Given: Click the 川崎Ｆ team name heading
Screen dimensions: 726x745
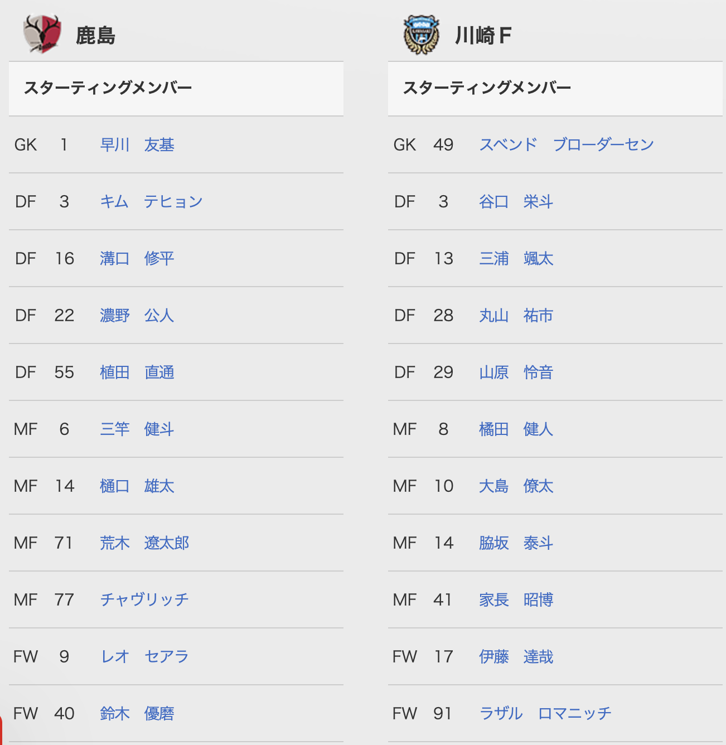Looking at the screenshot, I should click(483, 36).
